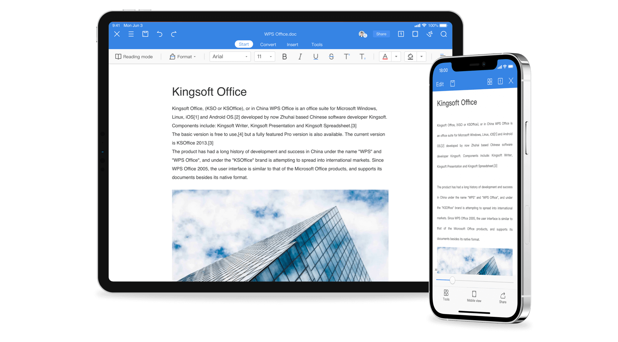Click the Split view icon on iPad
Image resolution: width=618 pixels, height=342 pixels.
click(414, 34)
